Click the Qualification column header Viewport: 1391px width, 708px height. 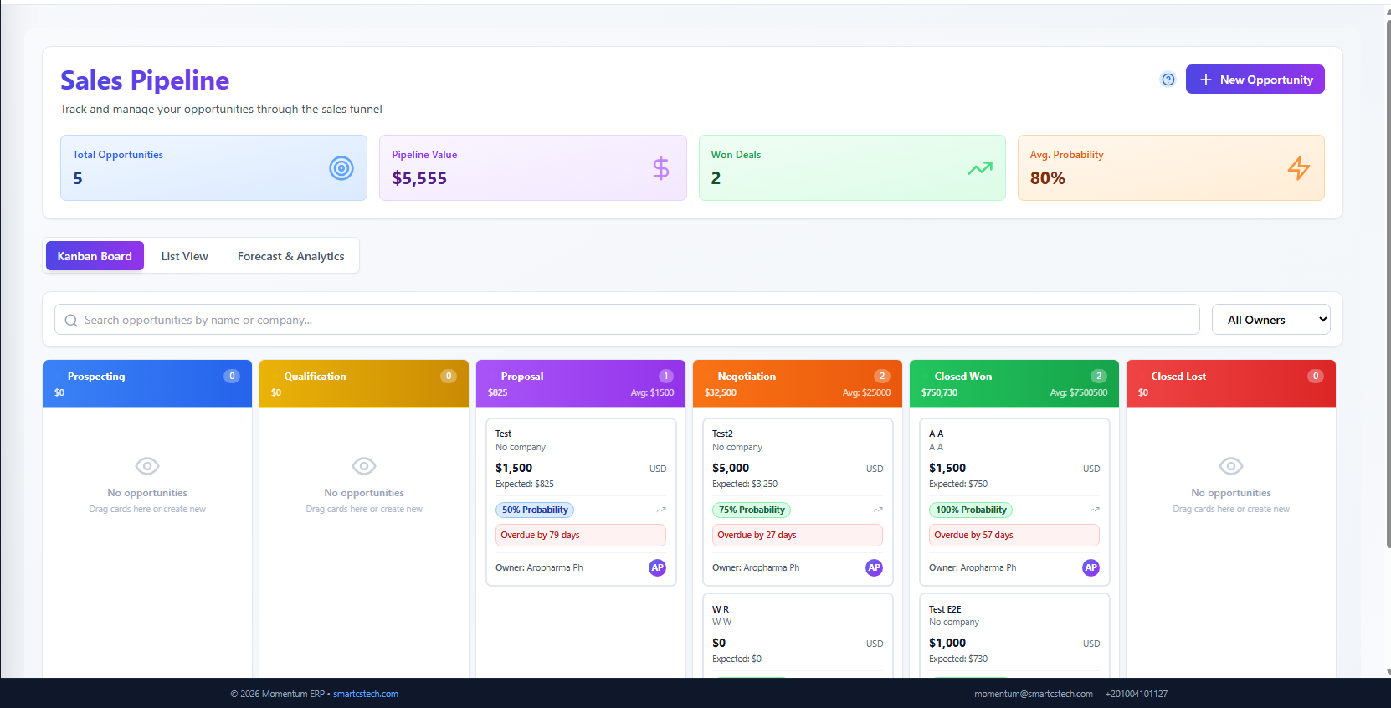pyautogui.click(x=364, y=384)
